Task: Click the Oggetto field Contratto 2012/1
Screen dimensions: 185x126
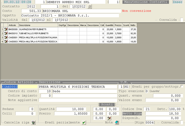Action: pos(70,15)
